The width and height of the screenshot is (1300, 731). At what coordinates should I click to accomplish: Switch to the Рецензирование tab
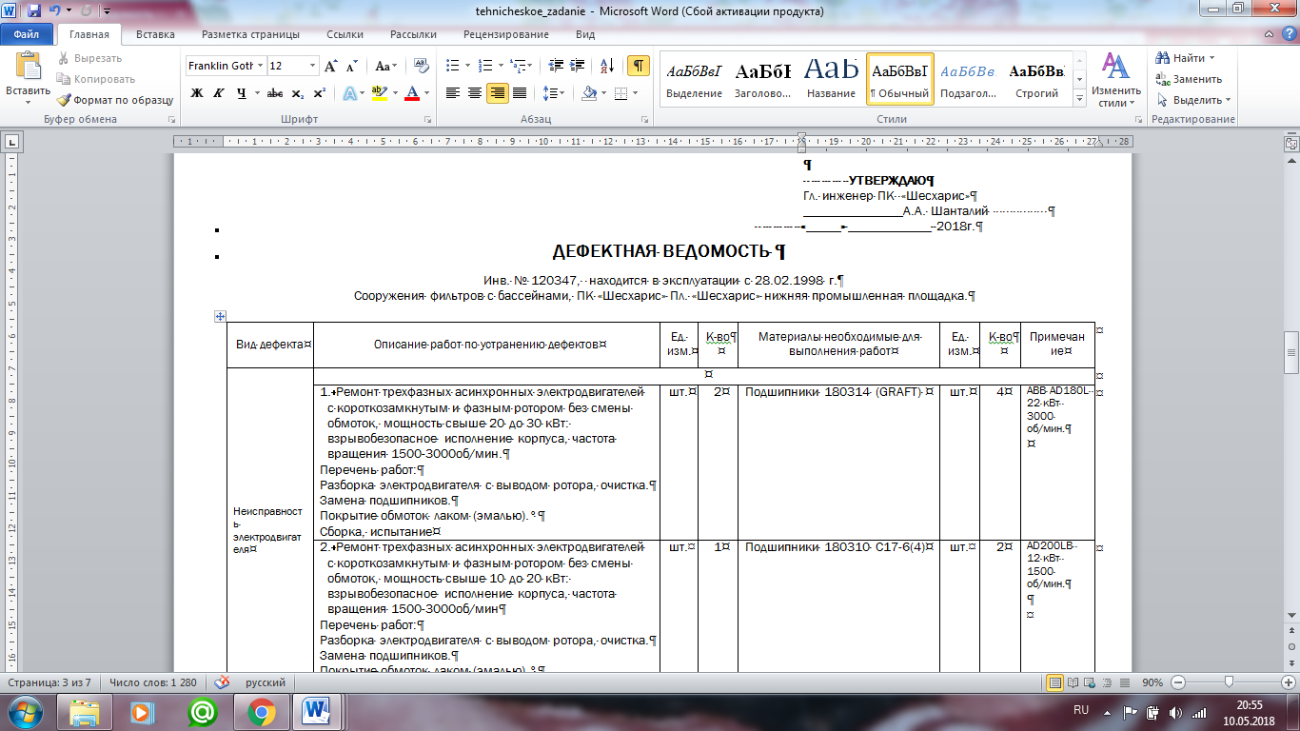(x=506, y=34)
